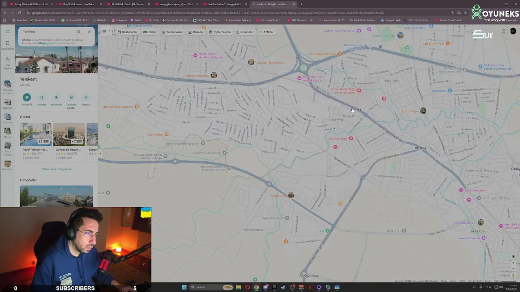
Task: Bookmark this page with the star icon
Action: pos(466,13)
